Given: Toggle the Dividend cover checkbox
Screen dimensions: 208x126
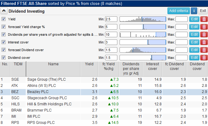Looking at the screenshot, I should 3,58.
